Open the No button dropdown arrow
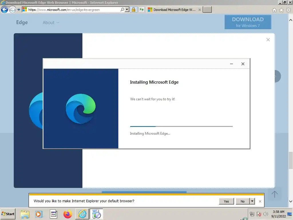This screenshot has width=293, height=220. (x=252, y=201)
